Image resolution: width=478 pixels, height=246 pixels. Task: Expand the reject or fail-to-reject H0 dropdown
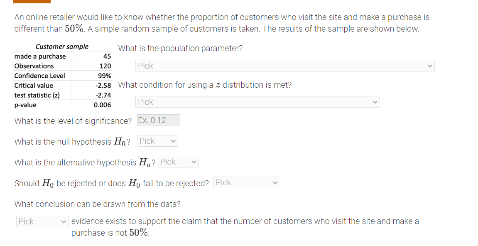[247, 183]
